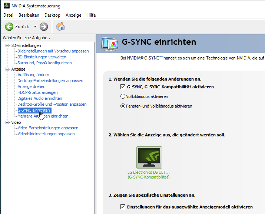Screen dimensions: 265x214
Task: Open Desktop-Größe und -Position anpassen
Action: click(x=52, y=104)
